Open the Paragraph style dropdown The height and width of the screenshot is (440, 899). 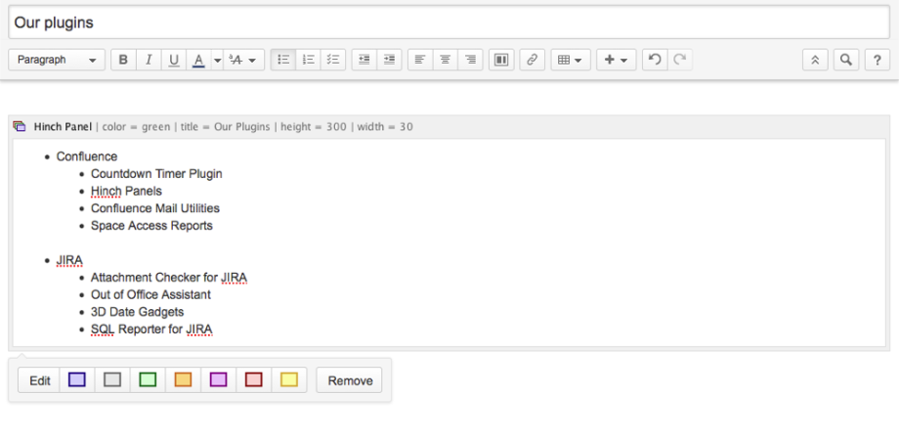tap(57, 60)
